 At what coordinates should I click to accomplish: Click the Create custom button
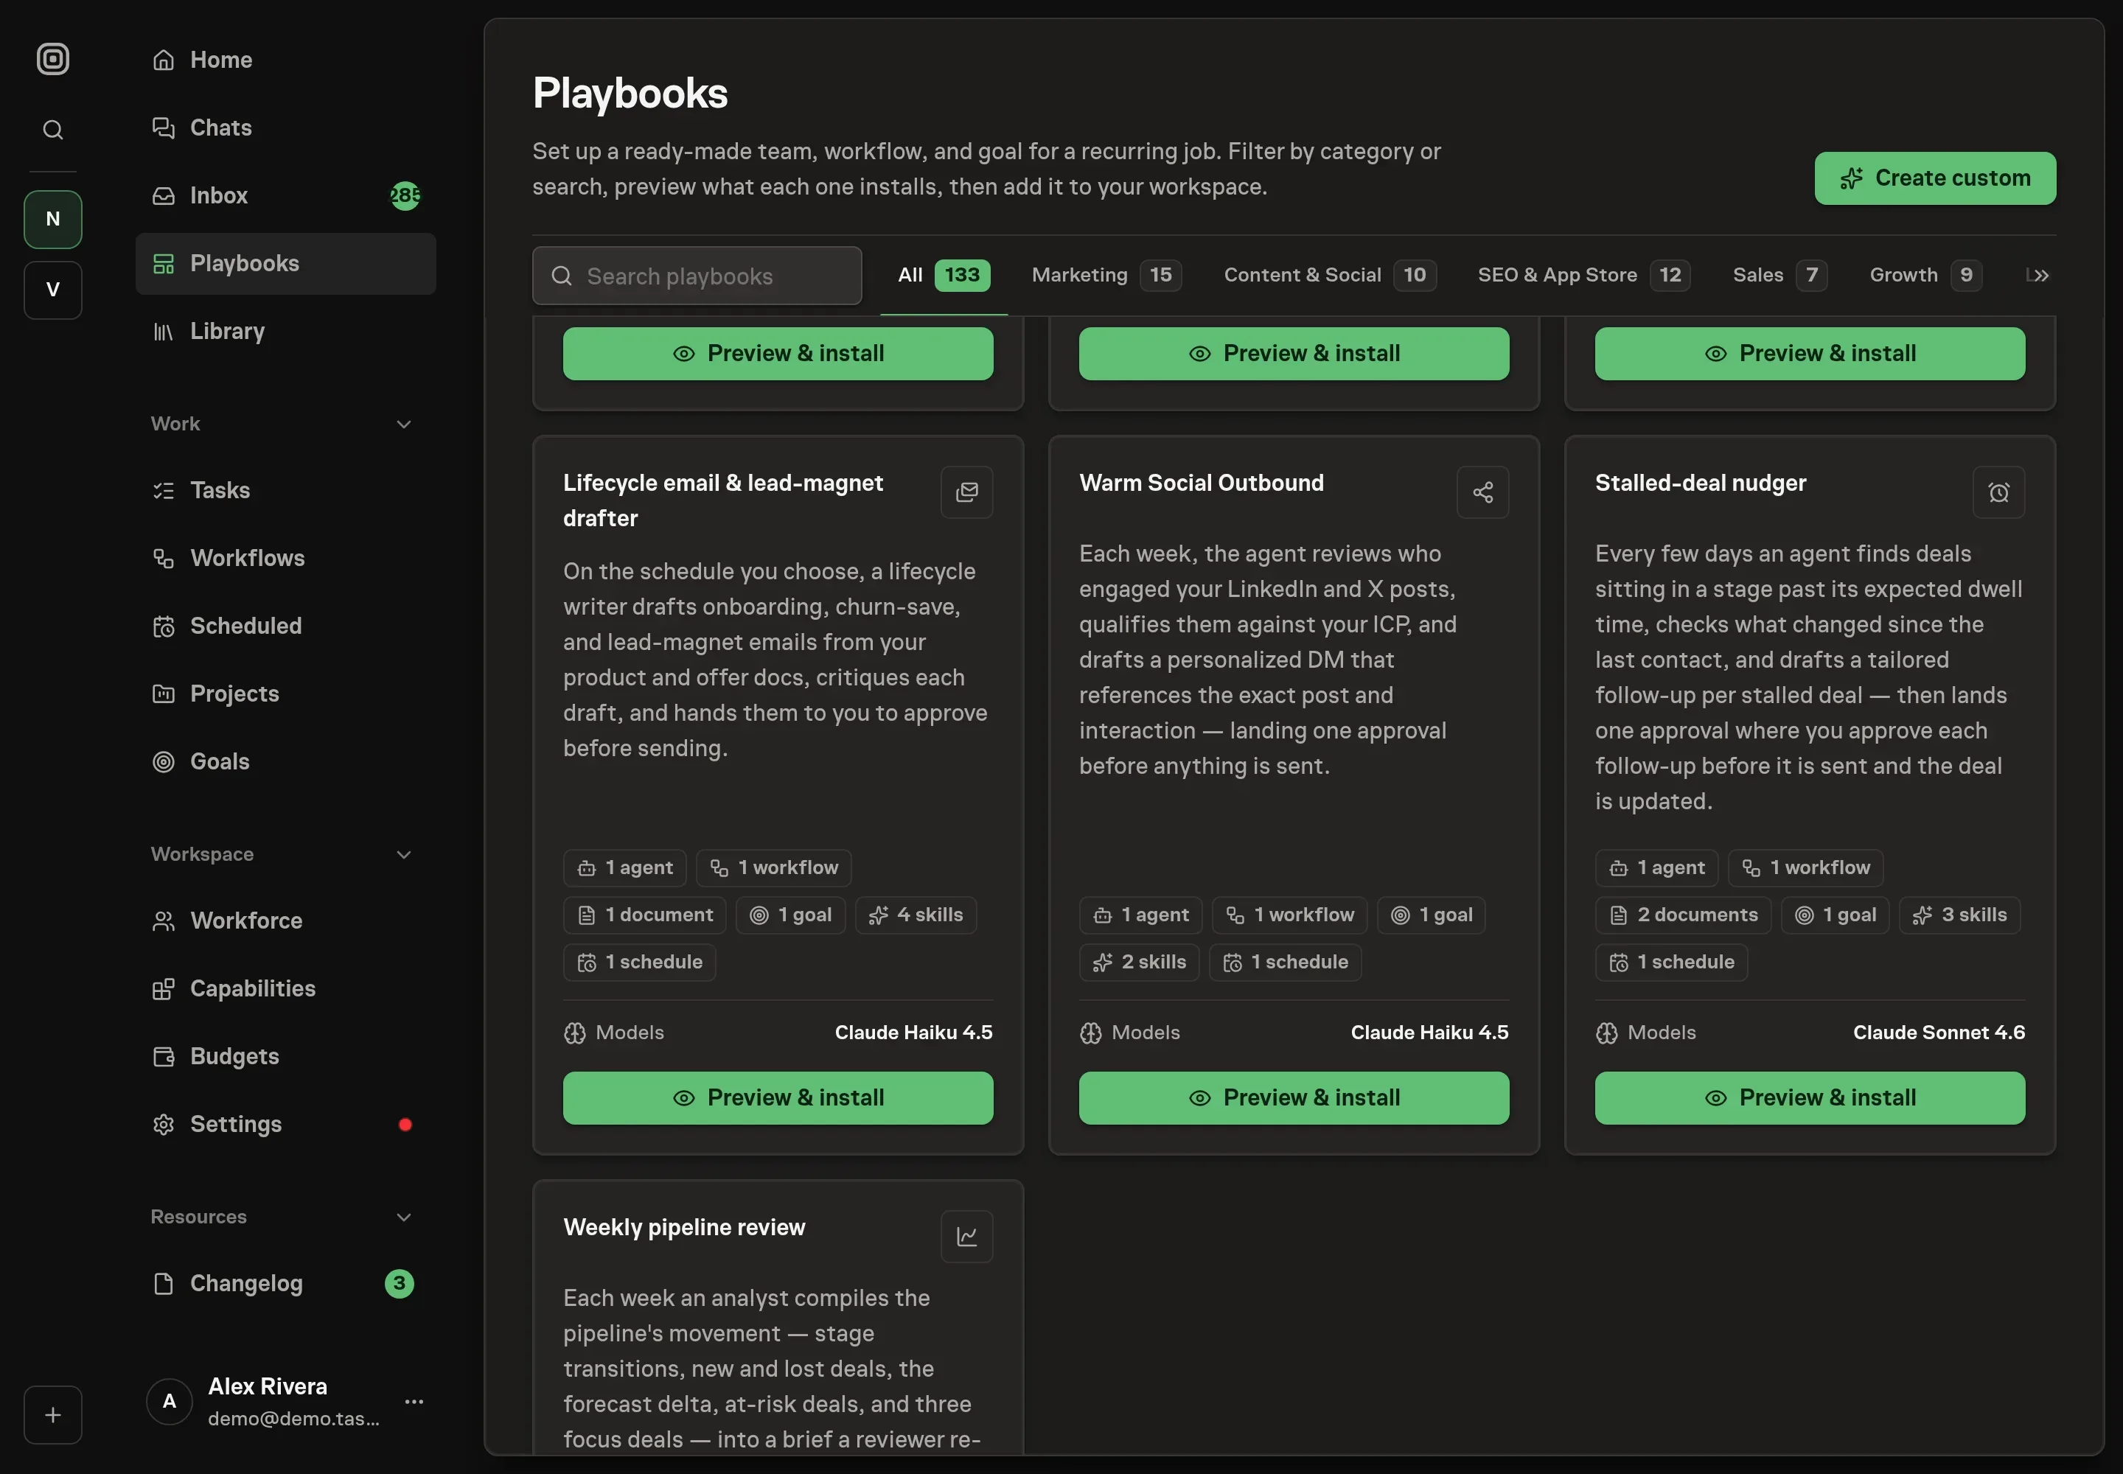point(1934,178)
